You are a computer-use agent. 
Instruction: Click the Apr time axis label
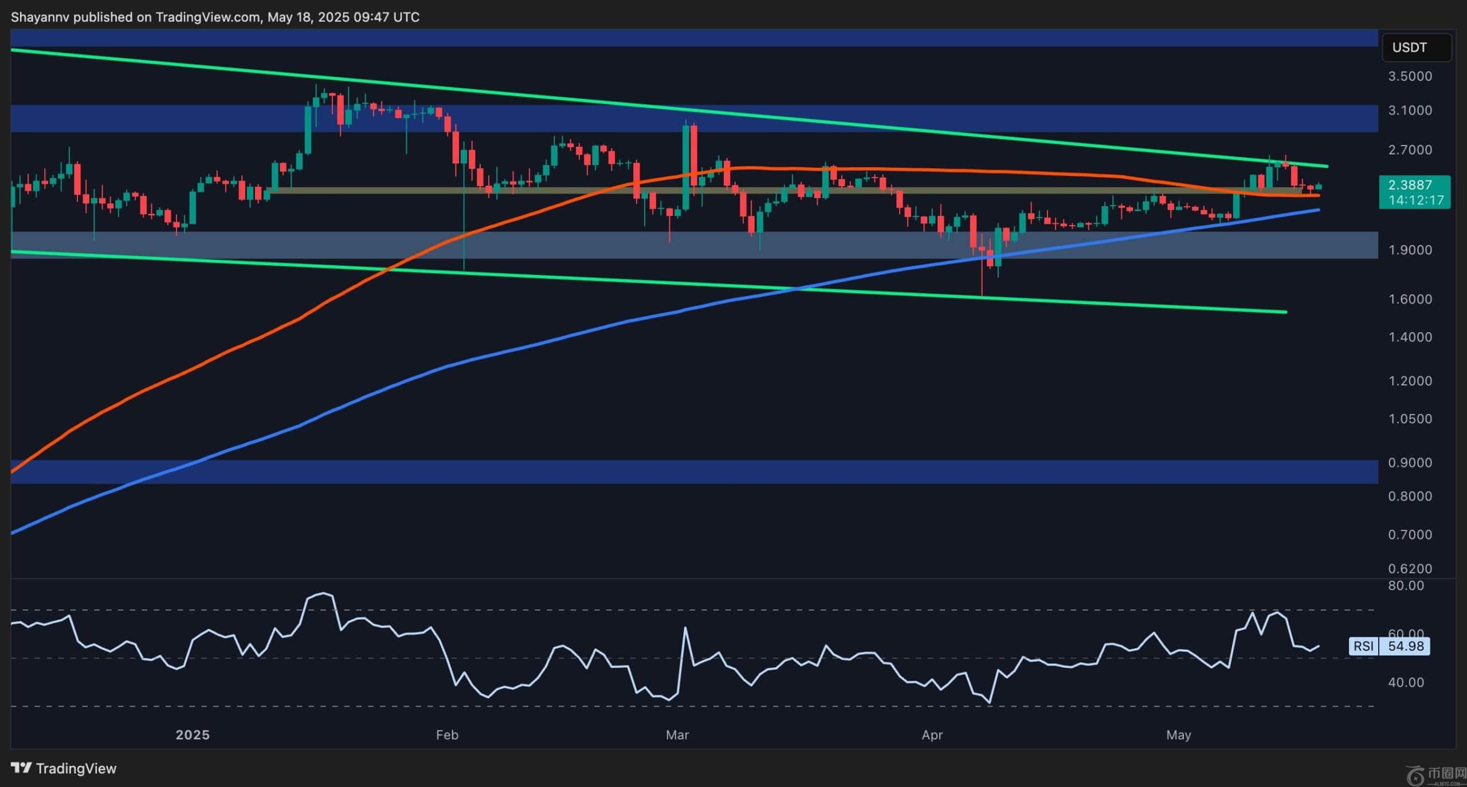coord(932,735)
